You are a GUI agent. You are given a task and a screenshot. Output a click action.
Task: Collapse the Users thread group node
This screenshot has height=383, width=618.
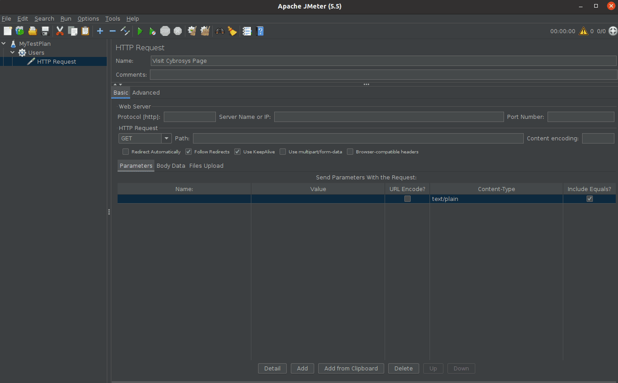point(13,52)
